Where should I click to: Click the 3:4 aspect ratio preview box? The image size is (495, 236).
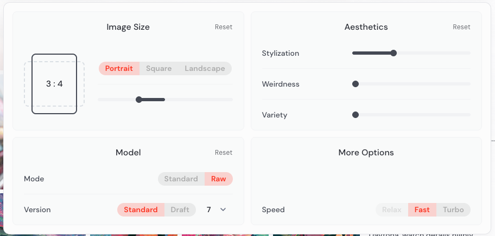pyautogui.click(x=54, y=84)
